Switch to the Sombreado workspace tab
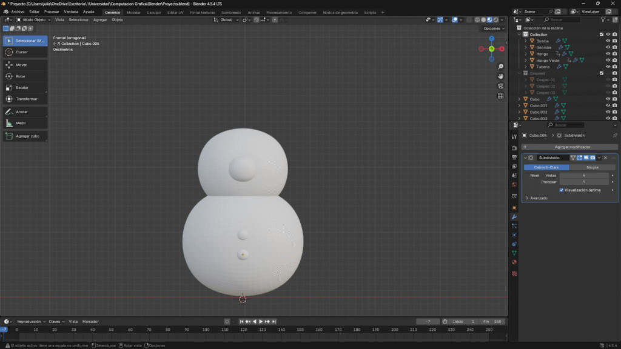Image resolution: width=621 pixels, height=349 pixels. coord(230,12)
